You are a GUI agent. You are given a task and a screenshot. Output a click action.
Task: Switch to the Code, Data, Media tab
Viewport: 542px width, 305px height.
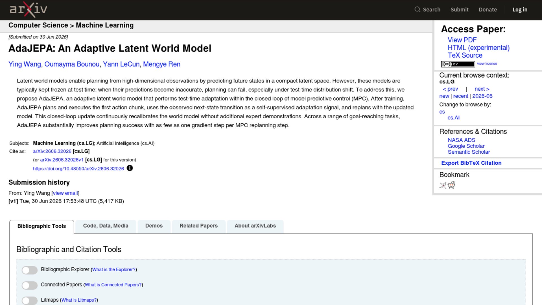(106, 226)
